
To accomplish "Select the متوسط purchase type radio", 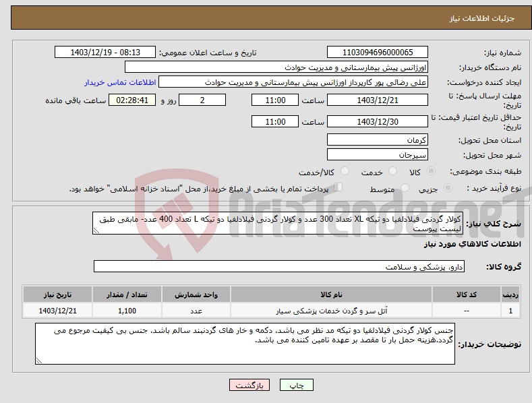I will [405, 187].
